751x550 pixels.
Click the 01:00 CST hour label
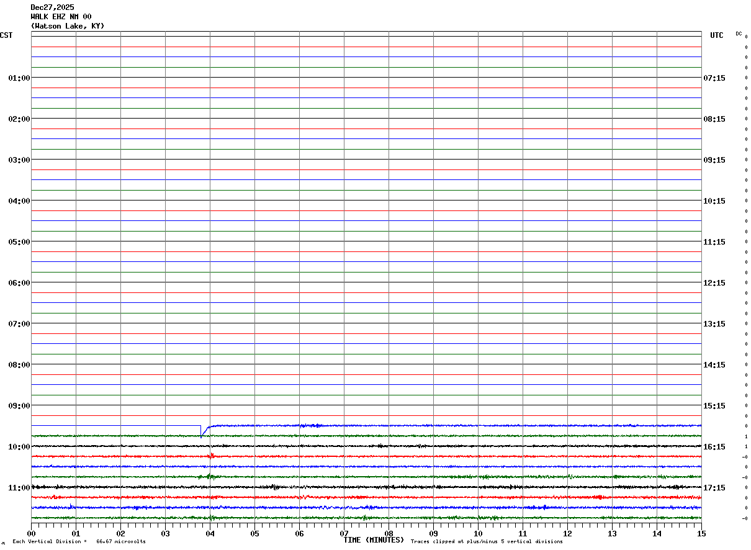[x=19, y=78]
